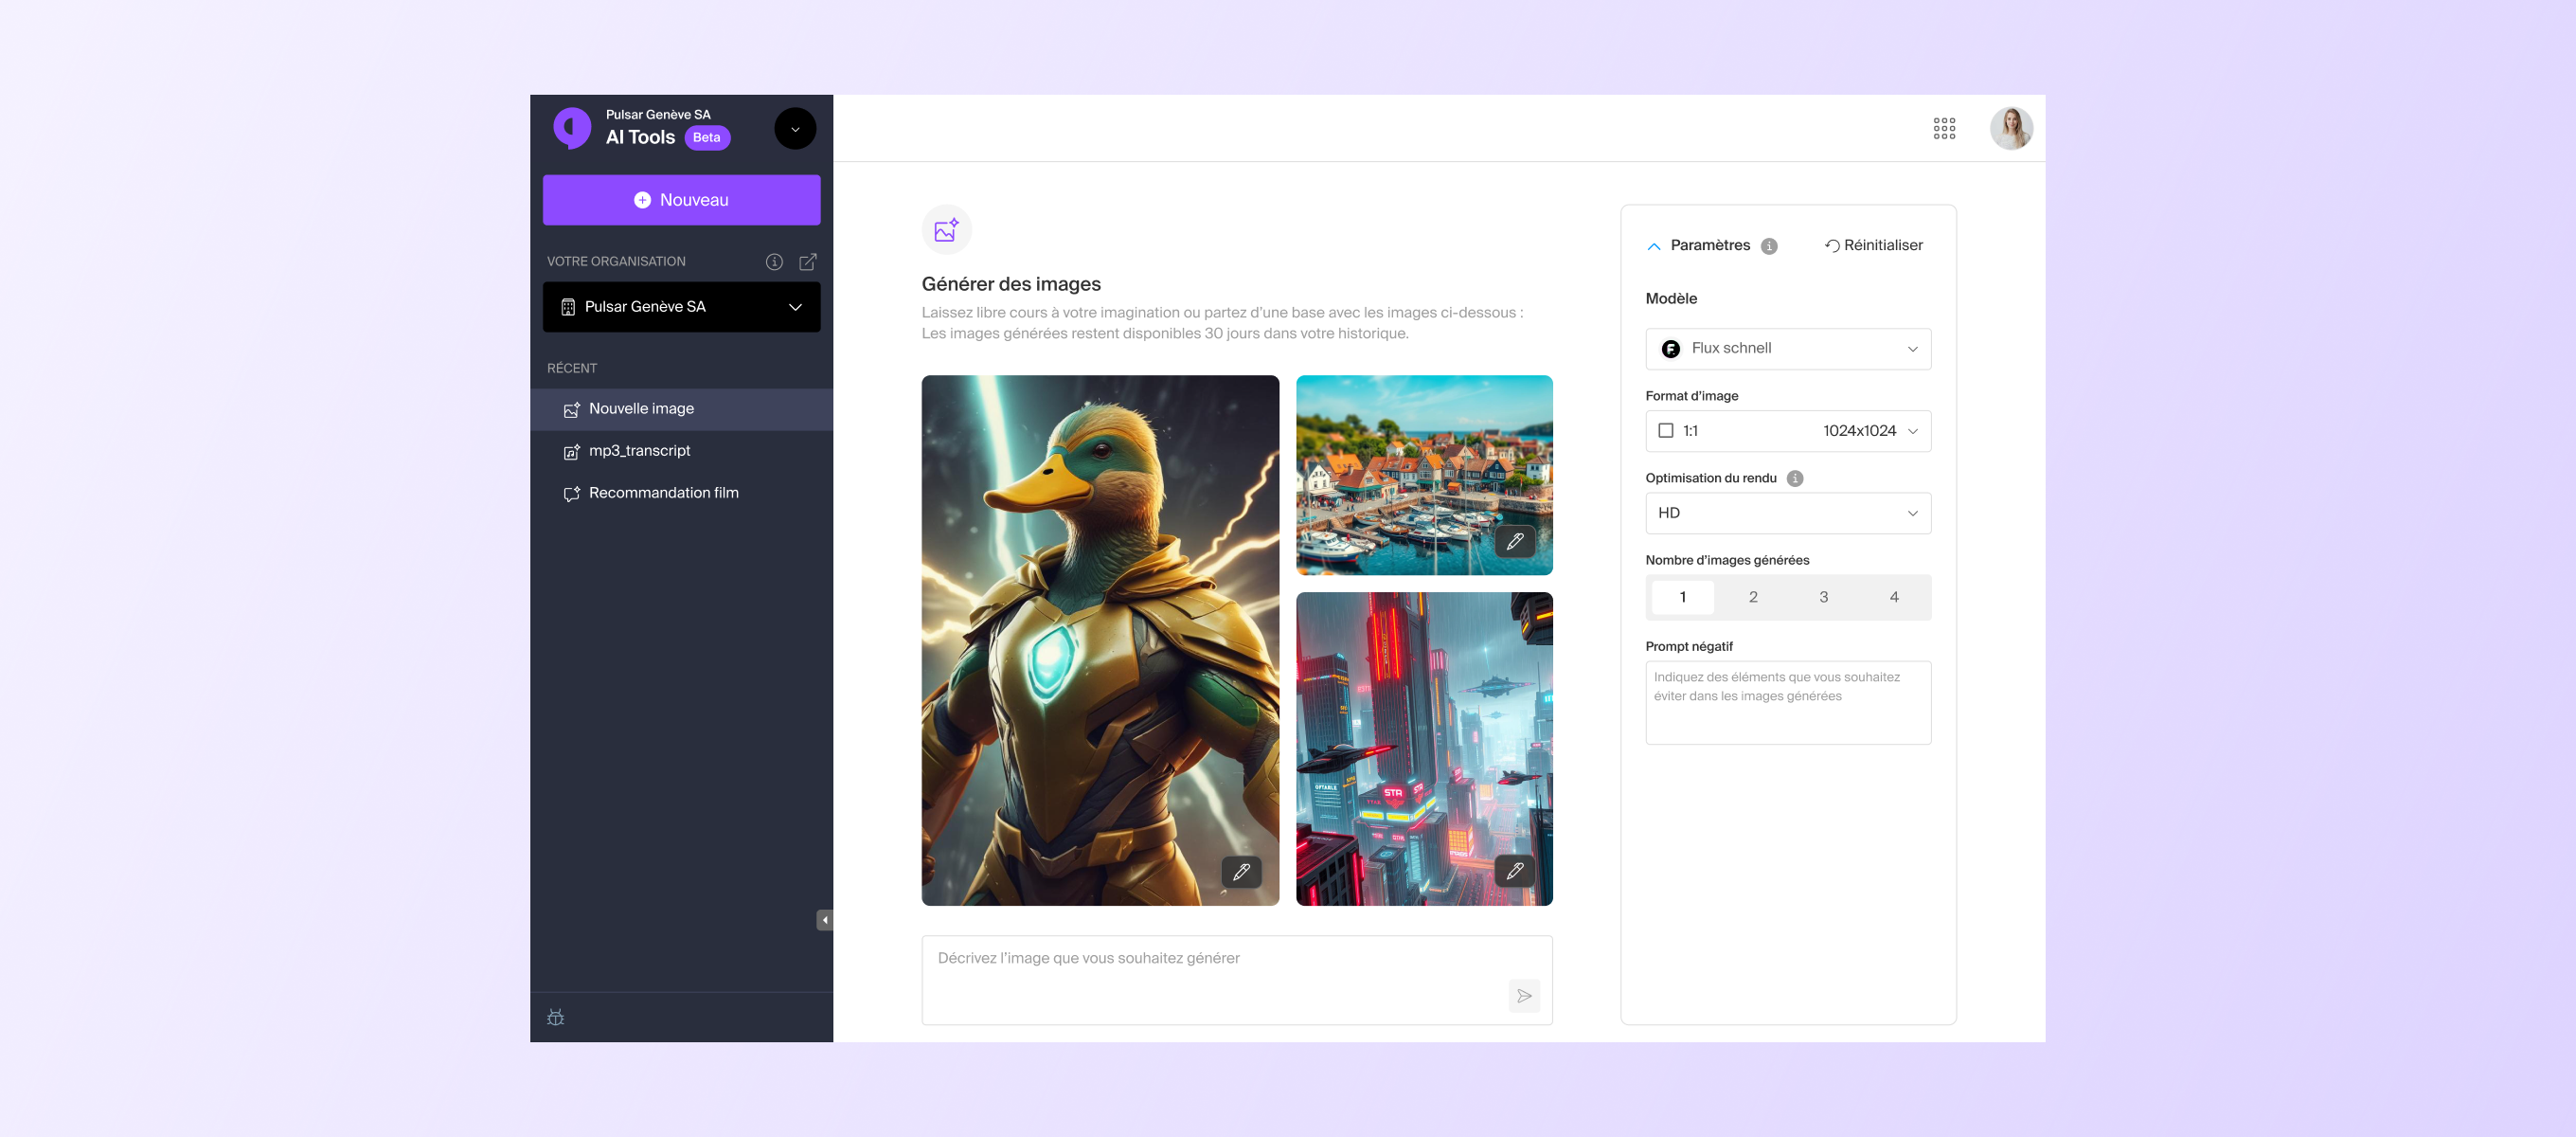This screenshot has height=1137, width=2576.
Task: Select the duck superhero thumbnail
Action: point(1100,641)
